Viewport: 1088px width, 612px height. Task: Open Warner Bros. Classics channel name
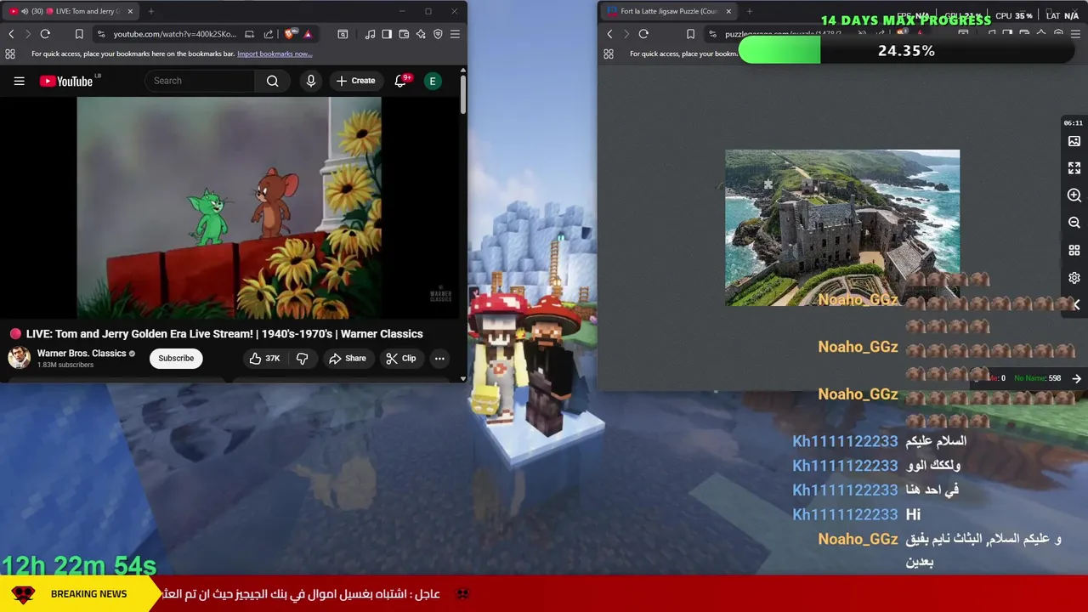pos(82,353)
